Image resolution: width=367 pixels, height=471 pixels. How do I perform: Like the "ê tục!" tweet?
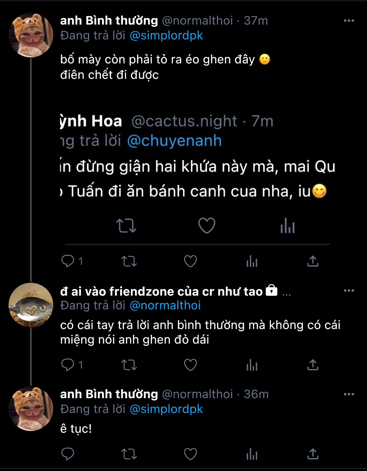(190, 454)
